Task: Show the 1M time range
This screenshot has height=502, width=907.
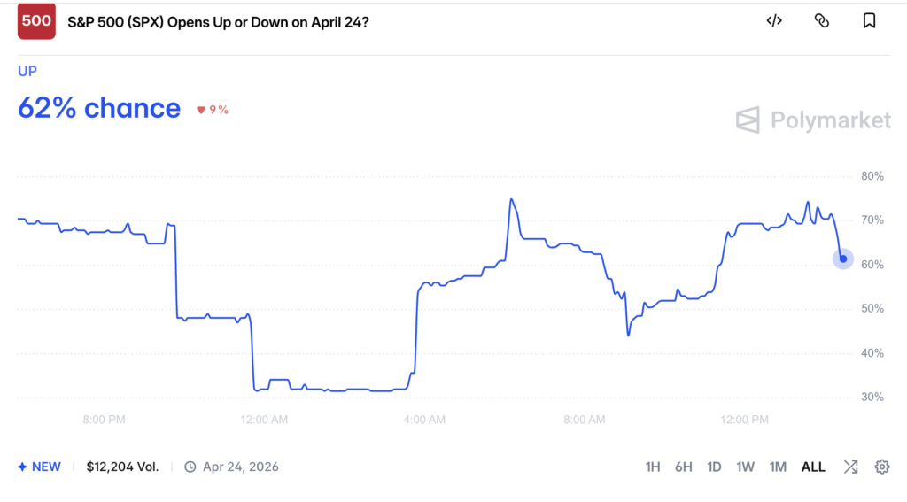Action: point(778,467)
